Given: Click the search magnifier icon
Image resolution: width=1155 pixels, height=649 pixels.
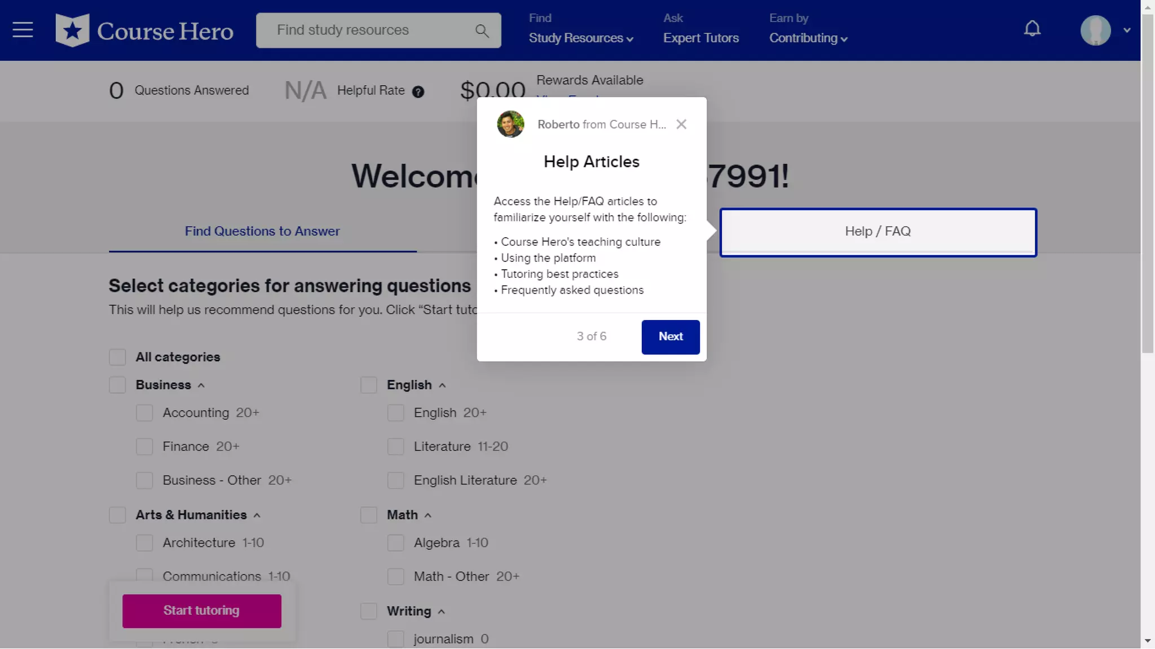Looking at the screenshot, I should pos(482,30).
